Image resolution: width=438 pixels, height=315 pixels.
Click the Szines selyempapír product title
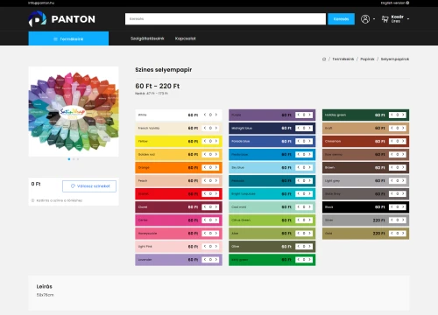[x=164, y=70]
